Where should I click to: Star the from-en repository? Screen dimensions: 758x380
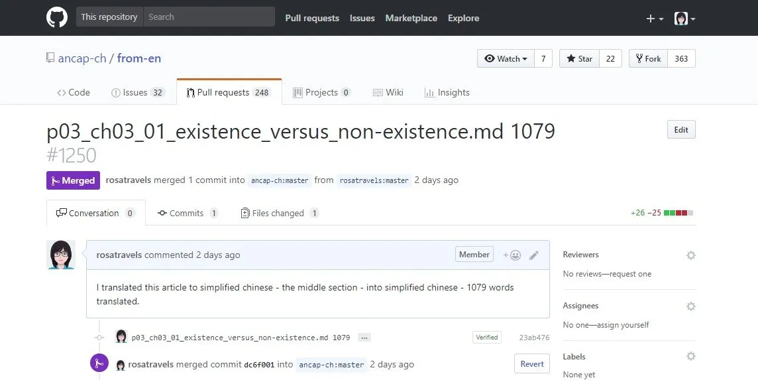pyautogui.click(x=579, y=59)
